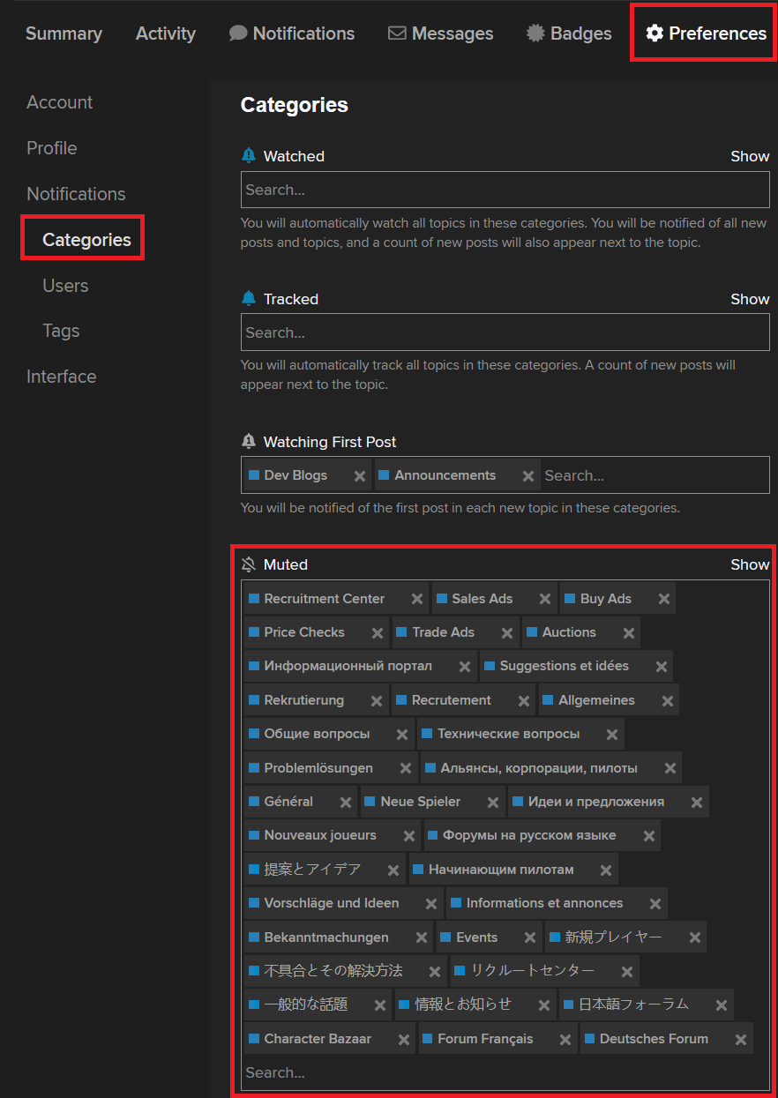Select Users in the sidebar
The height and width of the screenshot is (1098, 778).
(x=65, y=286)
